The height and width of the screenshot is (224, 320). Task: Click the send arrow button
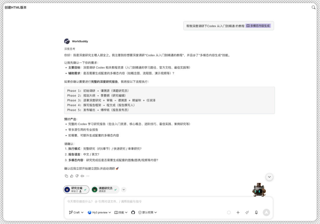[266, 212]
